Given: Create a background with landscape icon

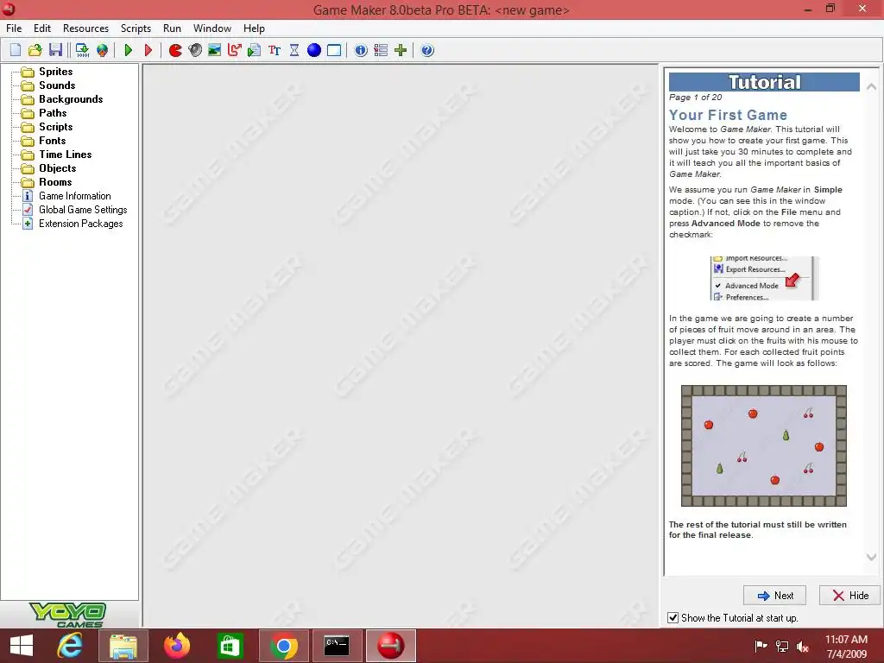Looking at the screenshot, I should tap(215, 50).
